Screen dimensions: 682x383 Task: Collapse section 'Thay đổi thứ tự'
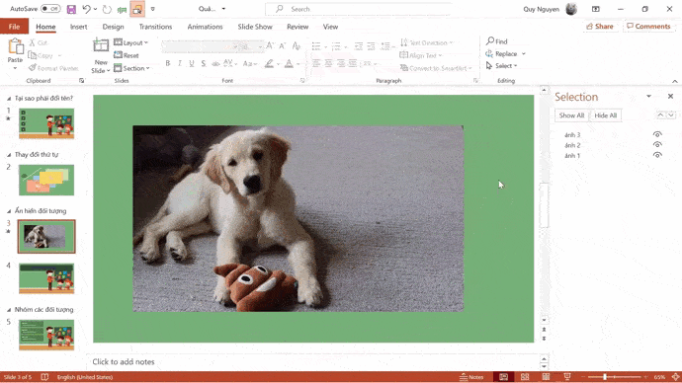click(x=9, y=155)
